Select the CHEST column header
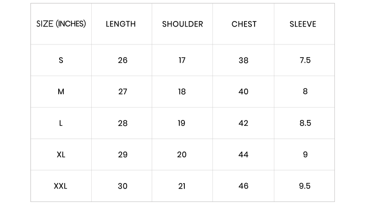This screenshot has height=206, width=367. 244,24
